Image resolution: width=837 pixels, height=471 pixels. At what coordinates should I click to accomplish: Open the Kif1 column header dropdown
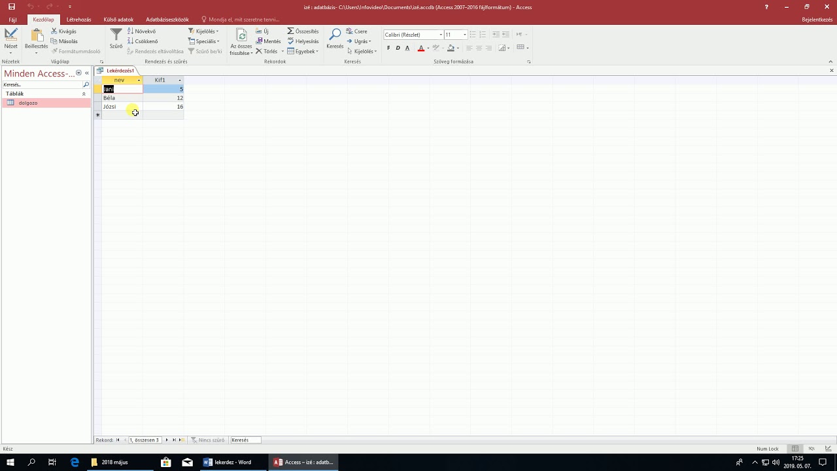click(180, 80)
